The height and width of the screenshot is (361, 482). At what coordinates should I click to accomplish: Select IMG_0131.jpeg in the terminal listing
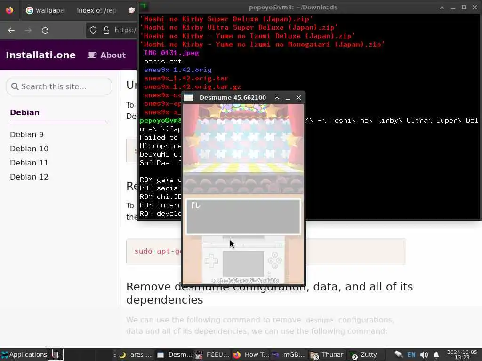coord(171,53)
